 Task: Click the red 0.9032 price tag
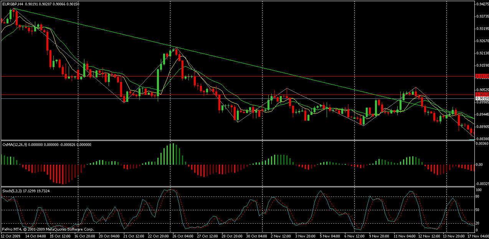tap(481, 94)
